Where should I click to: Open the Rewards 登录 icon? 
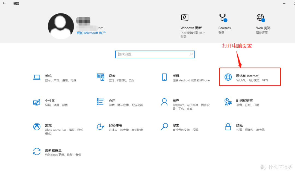(x=223, y=17)
